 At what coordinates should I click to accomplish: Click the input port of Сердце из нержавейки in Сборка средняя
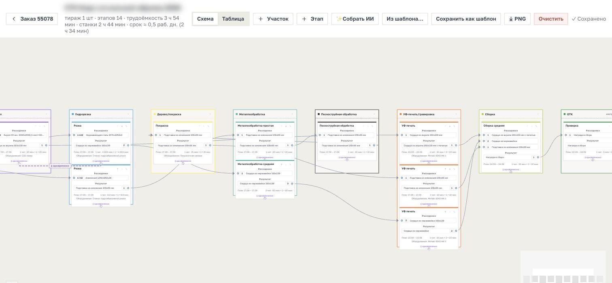(x=484, y=141)
